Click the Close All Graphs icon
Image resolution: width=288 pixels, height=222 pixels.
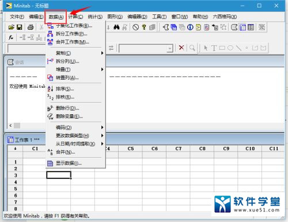(x=262, y=28)
